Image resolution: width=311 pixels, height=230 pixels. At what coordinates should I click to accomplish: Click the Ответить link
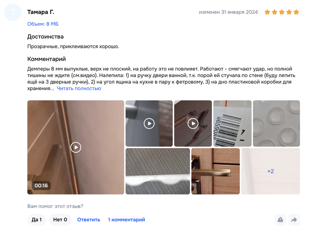point(89,220)
